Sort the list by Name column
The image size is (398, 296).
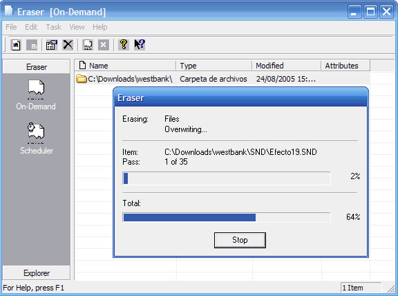(125, 66)
